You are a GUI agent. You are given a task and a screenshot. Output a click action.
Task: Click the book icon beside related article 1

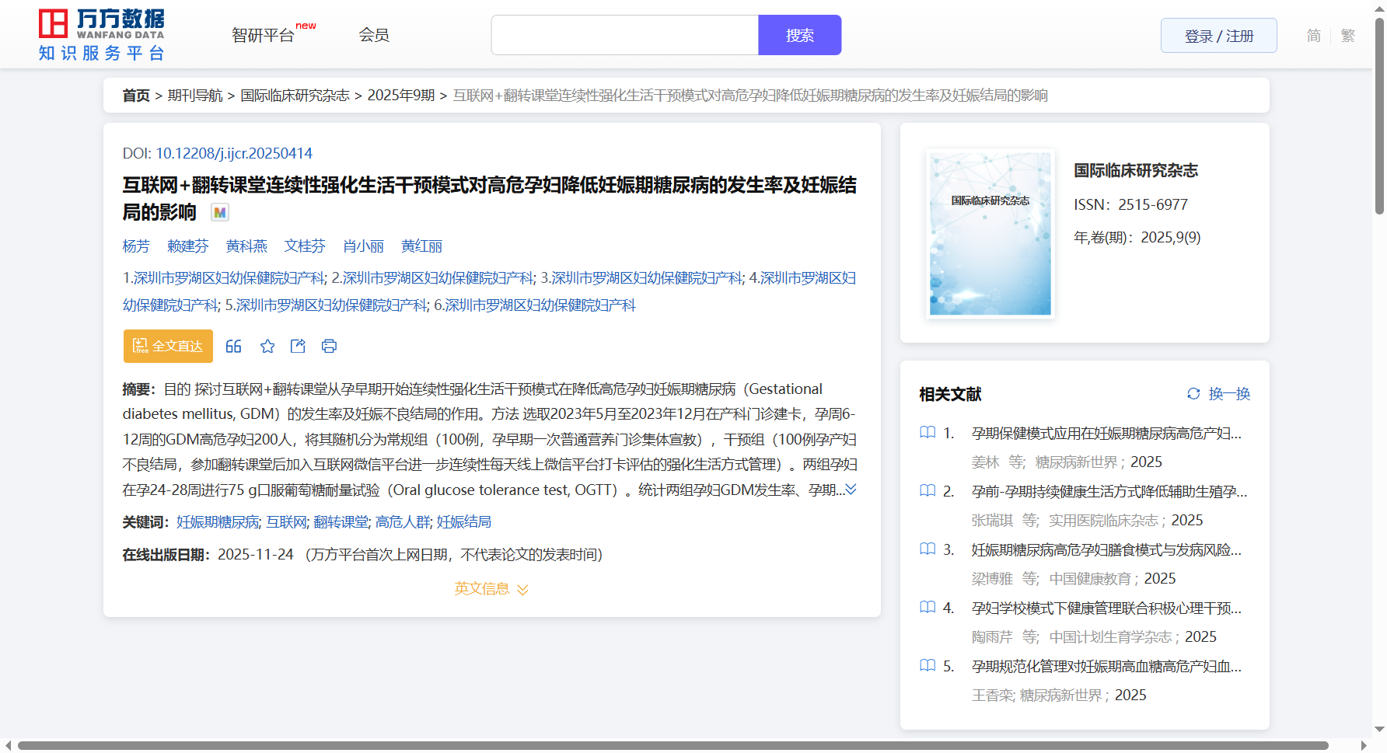pyautogui.click(x=928, y=433)
